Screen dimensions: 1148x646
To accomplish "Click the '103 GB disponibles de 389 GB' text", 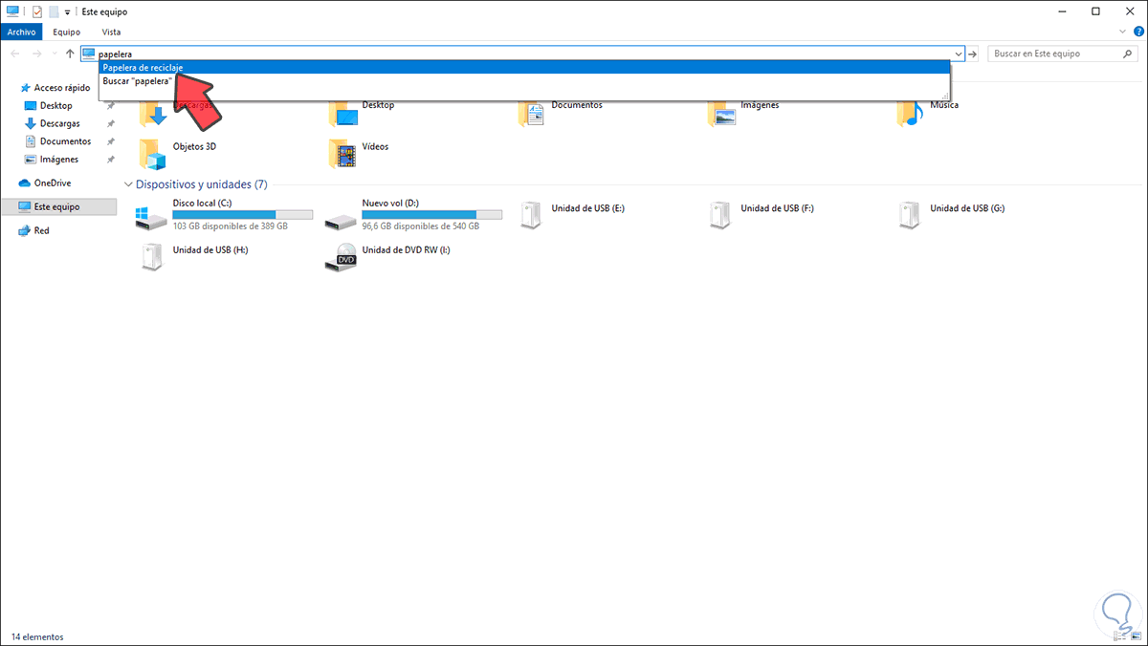I will [230, 226].
